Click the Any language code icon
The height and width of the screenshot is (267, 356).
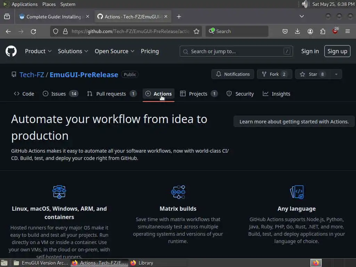297,192
